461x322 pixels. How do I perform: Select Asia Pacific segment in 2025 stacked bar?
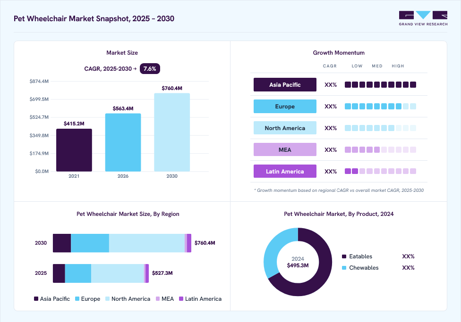tap(59, 273)
